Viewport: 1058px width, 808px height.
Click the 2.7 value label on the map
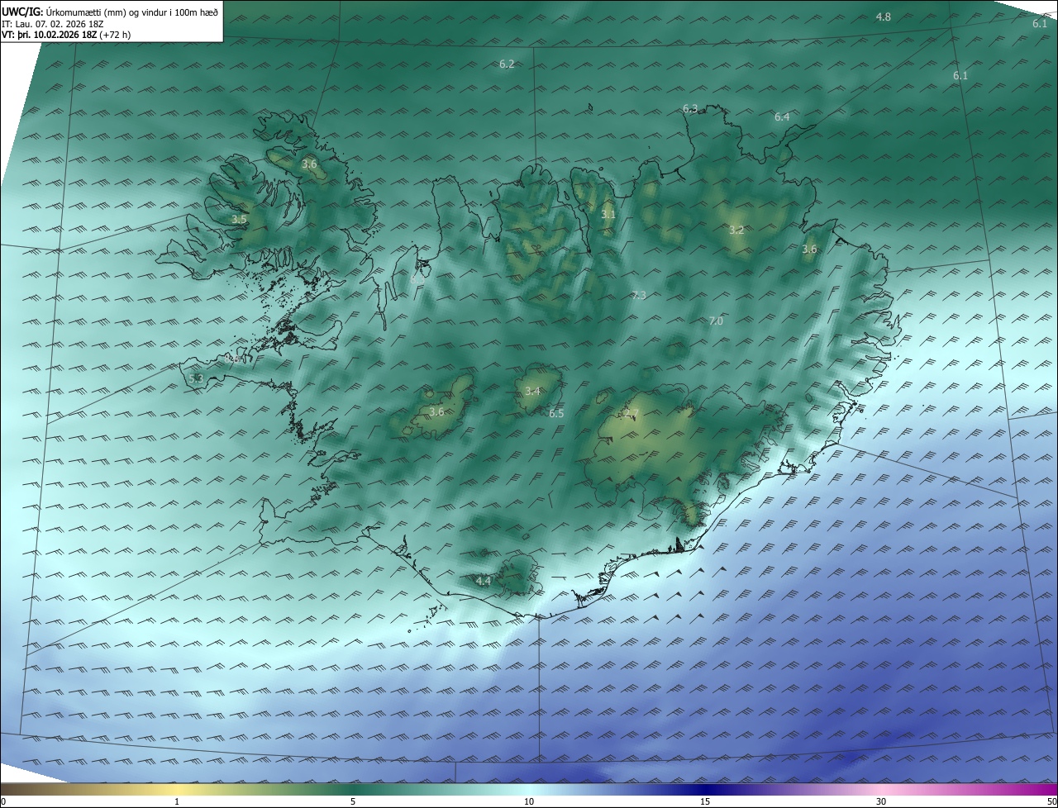(x=632, y=413)
